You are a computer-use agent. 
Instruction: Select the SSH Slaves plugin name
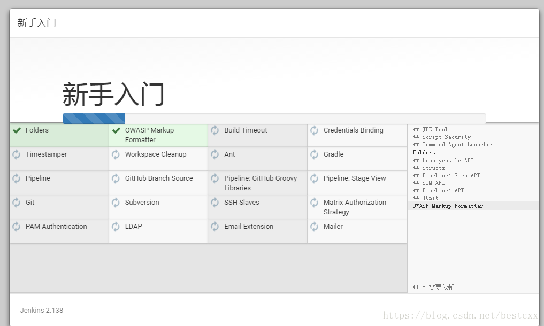241,202
